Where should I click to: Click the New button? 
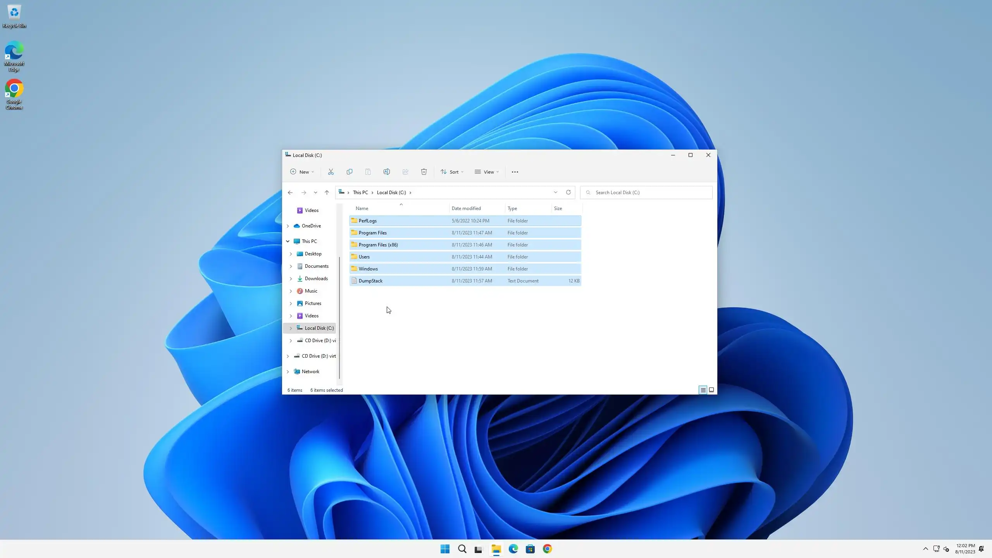click(x=302, y=172)
